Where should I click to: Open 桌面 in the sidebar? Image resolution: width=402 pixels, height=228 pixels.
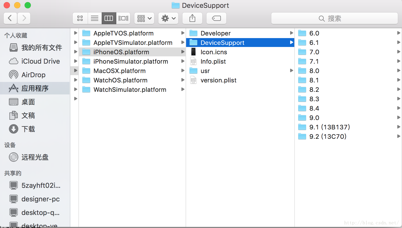[x=35, y=102]
